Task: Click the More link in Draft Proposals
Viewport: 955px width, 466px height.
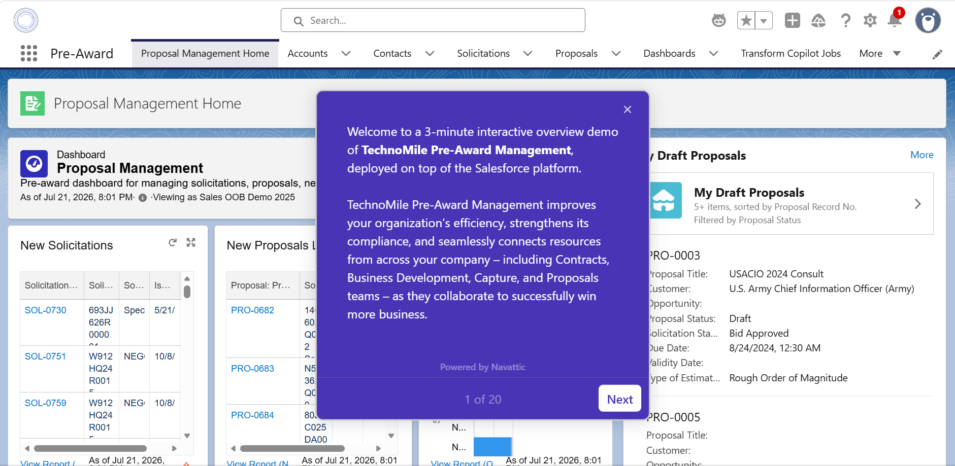Action: coord(922,155)
